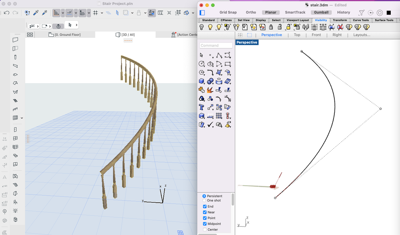Click the closed padlock Lock objects icon
400x235 pixels.
271,27
